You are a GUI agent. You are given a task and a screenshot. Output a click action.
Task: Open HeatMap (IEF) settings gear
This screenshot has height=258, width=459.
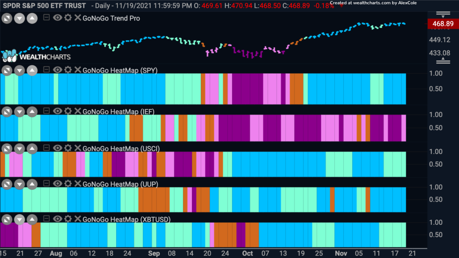(68, 111)
